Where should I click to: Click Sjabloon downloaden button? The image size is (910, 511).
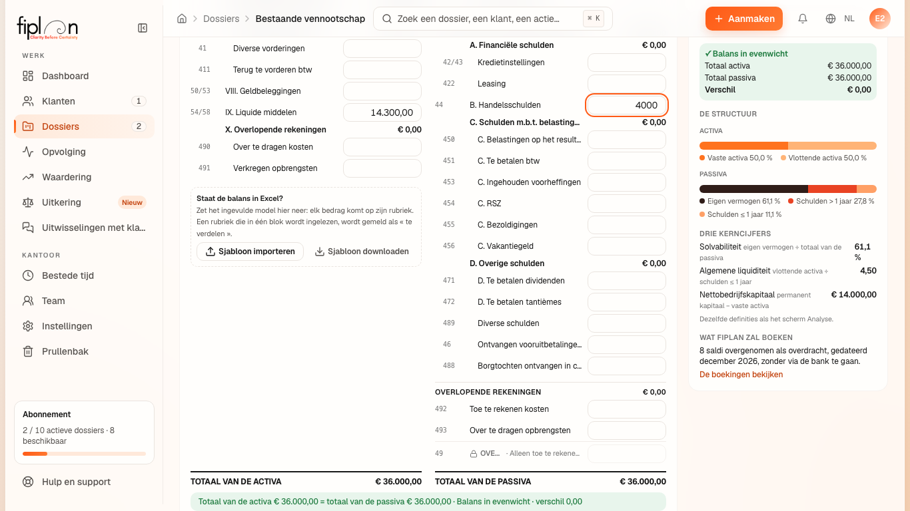pyautogui.click(x=362, y=252)
